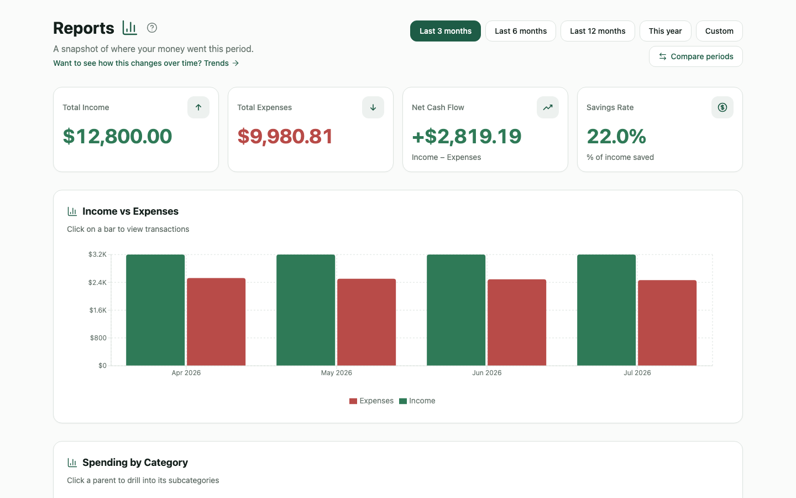Switch to Last 6 months range
This screenshot has height=498, width=796.
521,31
